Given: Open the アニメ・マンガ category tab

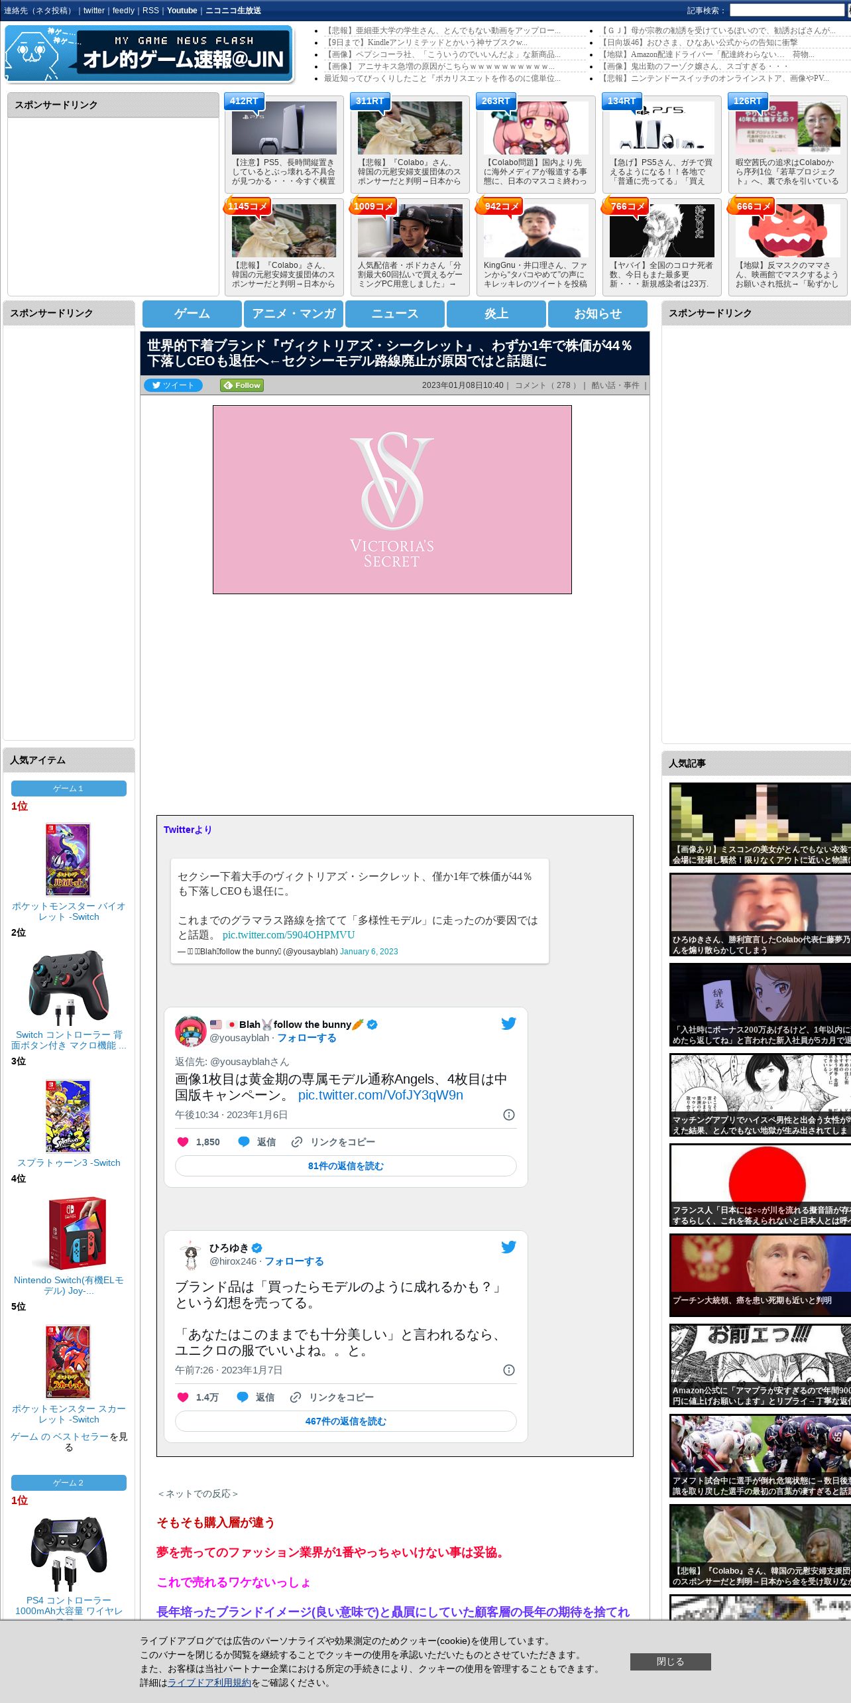Looking at the screenshot, I should [x=294, y=314].
